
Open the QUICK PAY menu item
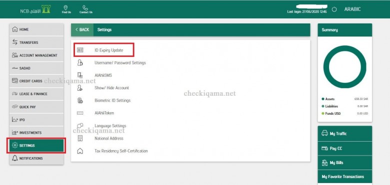click(x=36, y=107)
